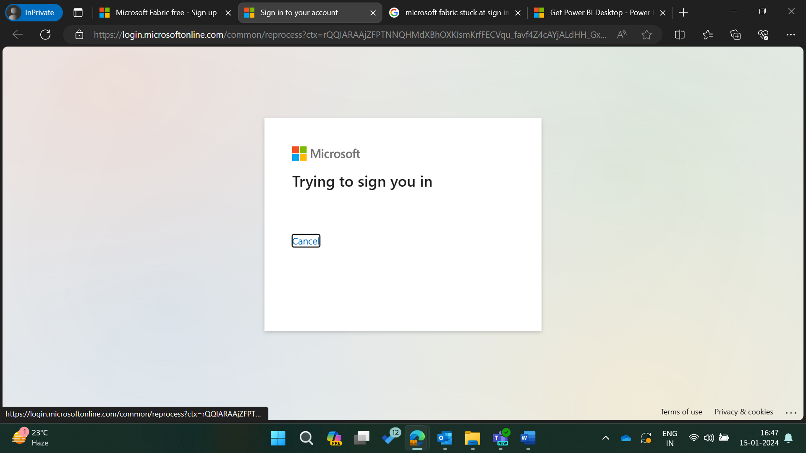
Task: Open Windows Search from taskbar
Action: (306, 438)
